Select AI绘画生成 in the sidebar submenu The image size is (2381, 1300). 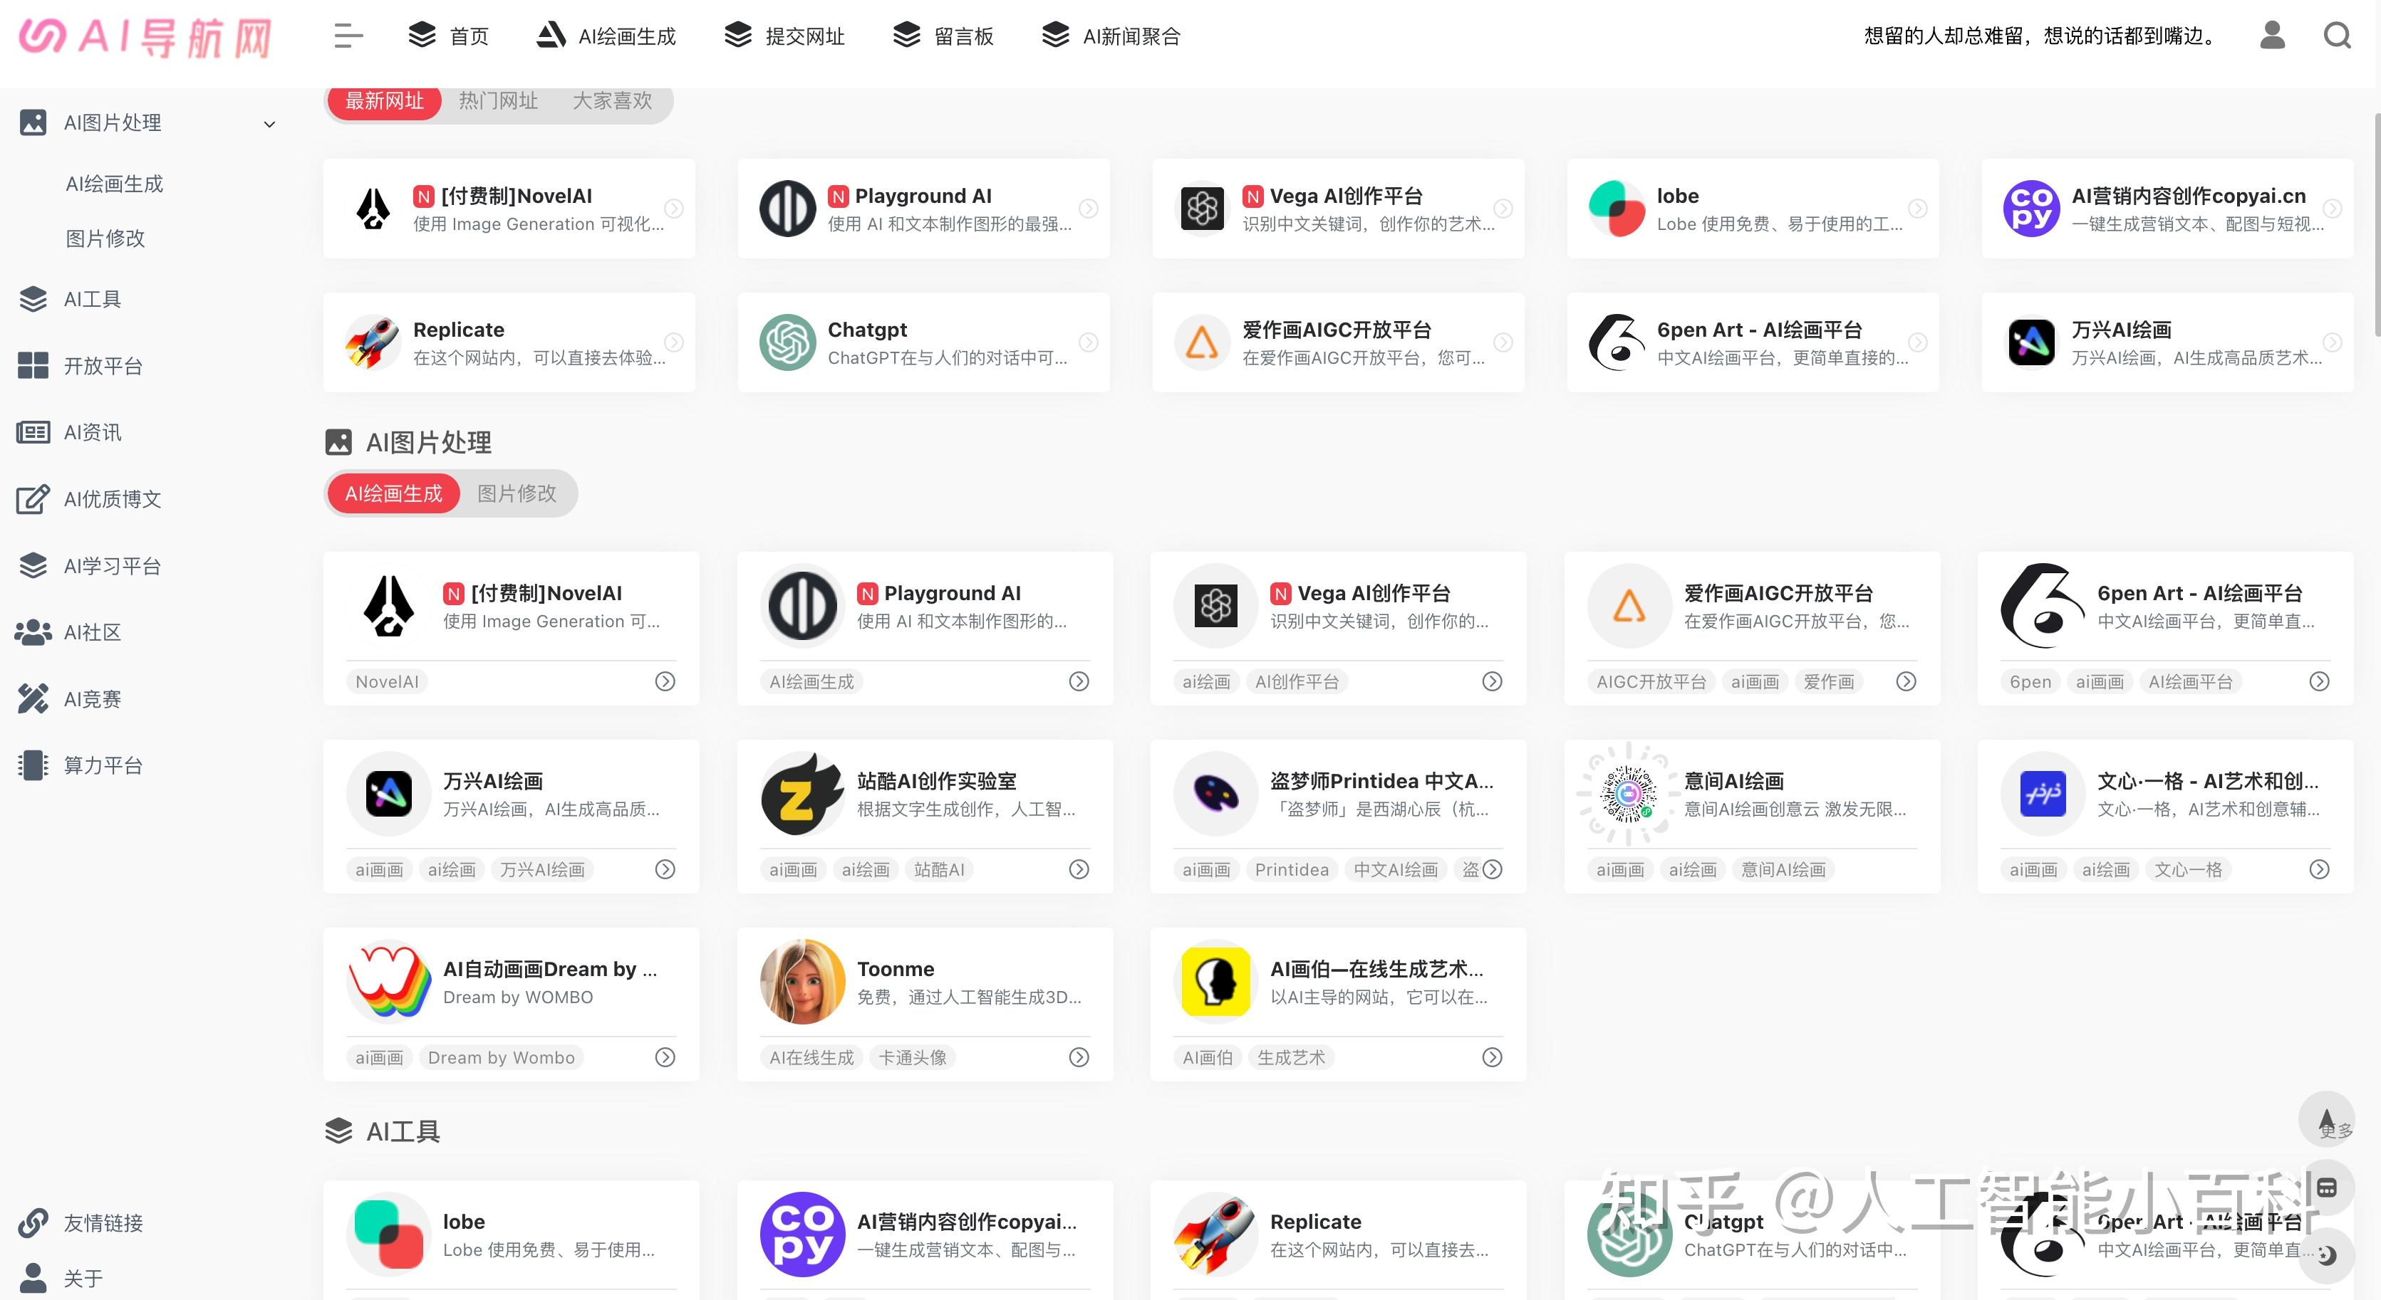pos(115,185)
